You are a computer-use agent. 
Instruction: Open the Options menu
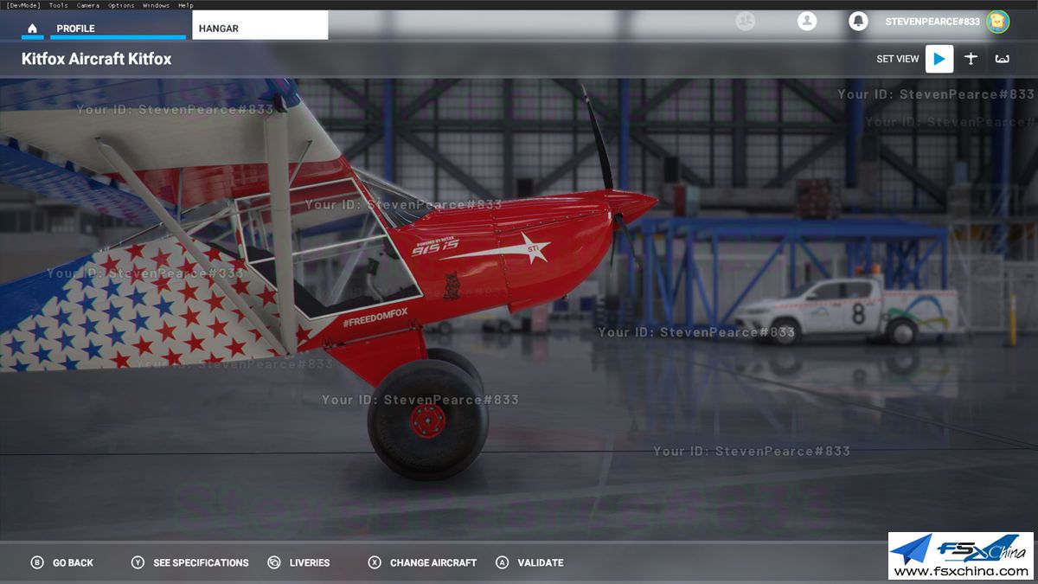pos(121,5)
